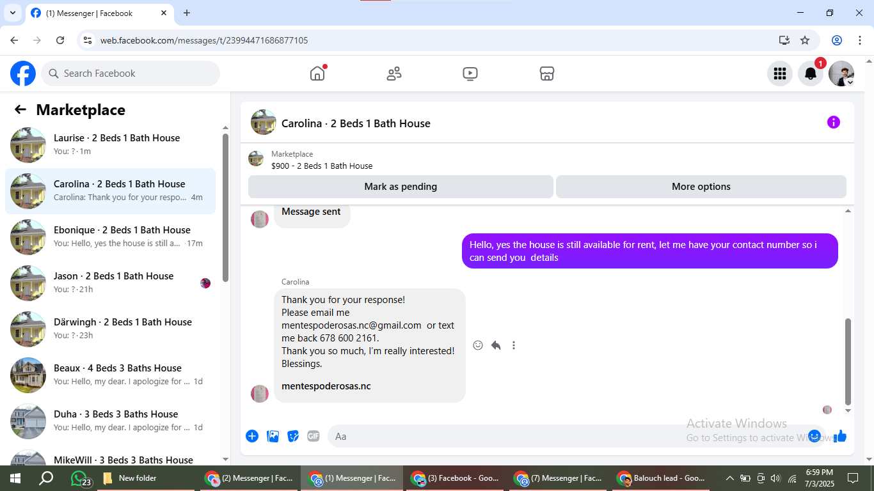
Task: Click the $900 - 2 Beds 1 Bath House listing
Action: click(322, 166)
